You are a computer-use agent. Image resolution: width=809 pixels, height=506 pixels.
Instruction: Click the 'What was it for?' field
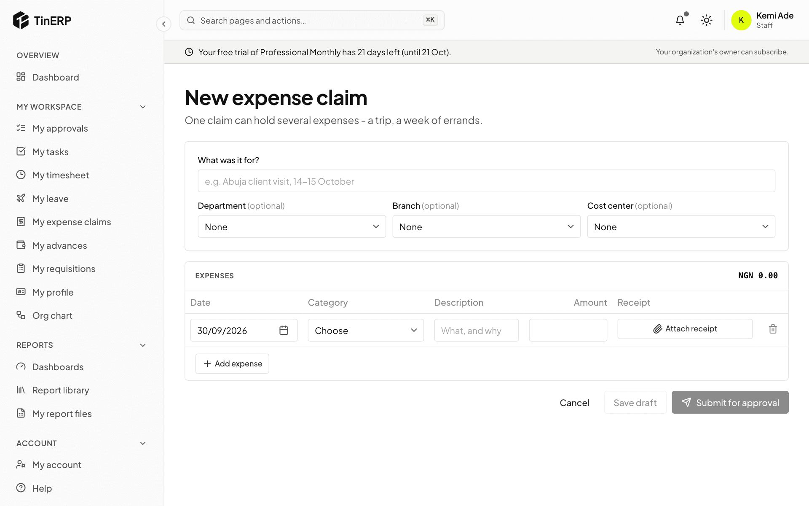point(486,181)
